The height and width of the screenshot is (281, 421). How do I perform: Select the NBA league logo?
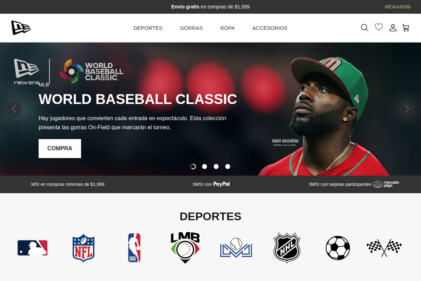134,248
